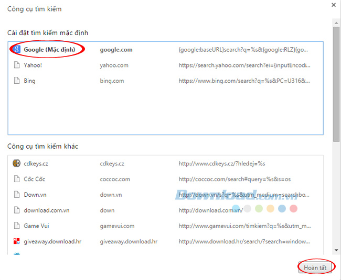
Task: Click the scrollbar down arrow
Action: [x=336, y=250]
